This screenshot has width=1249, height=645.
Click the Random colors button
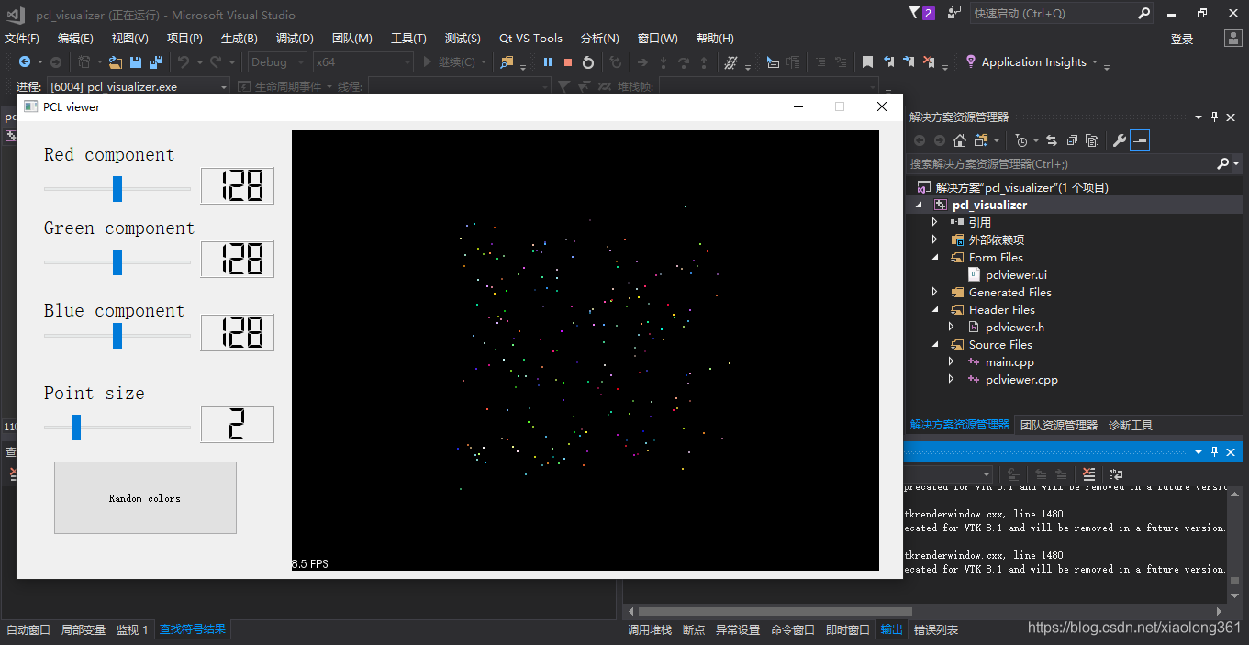tap(145, 497)
